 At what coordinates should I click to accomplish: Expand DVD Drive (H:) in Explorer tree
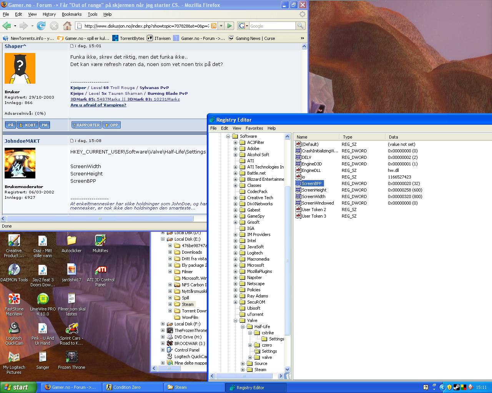[x=163, y=337]
